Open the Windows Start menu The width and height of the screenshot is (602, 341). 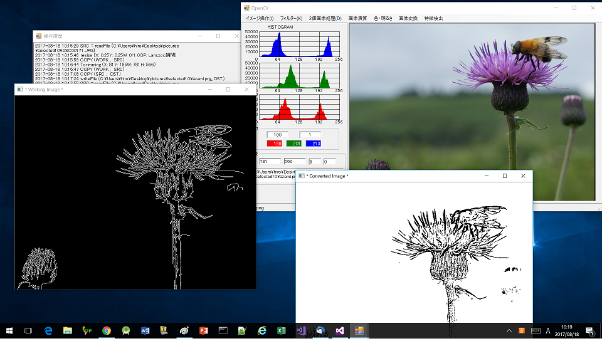pos(9,330)
